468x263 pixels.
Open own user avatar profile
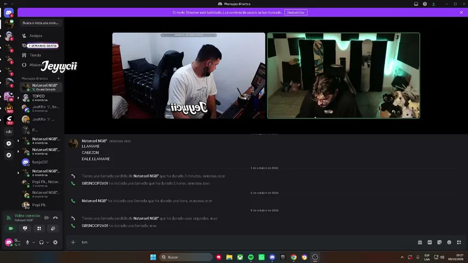(9, 242)
